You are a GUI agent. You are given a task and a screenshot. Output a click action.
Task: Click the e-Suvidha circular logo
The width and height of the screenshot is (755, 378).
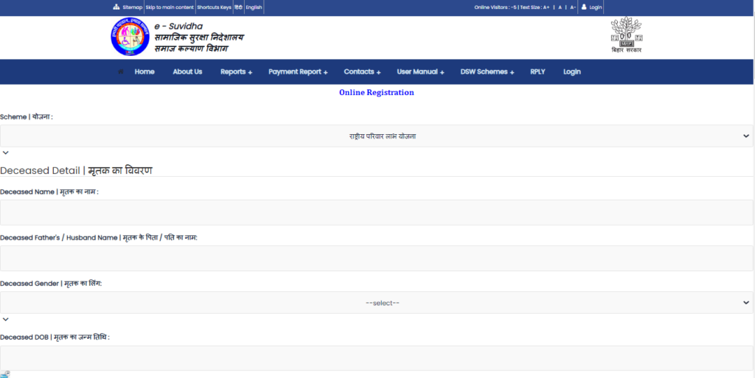coord(129,37)
